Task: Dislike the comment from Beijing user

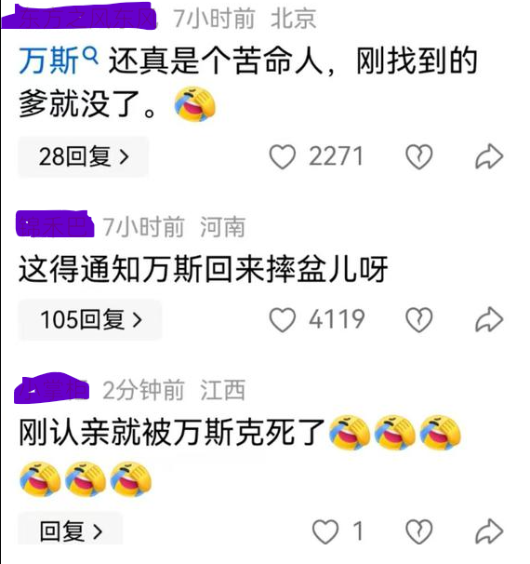Action: pyautogui.click(x=418, y=157)
